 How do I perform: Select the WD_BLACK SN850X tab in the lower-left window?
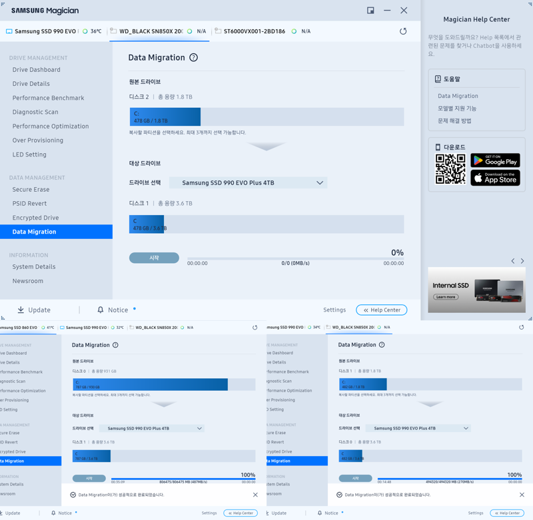point(161,328)
